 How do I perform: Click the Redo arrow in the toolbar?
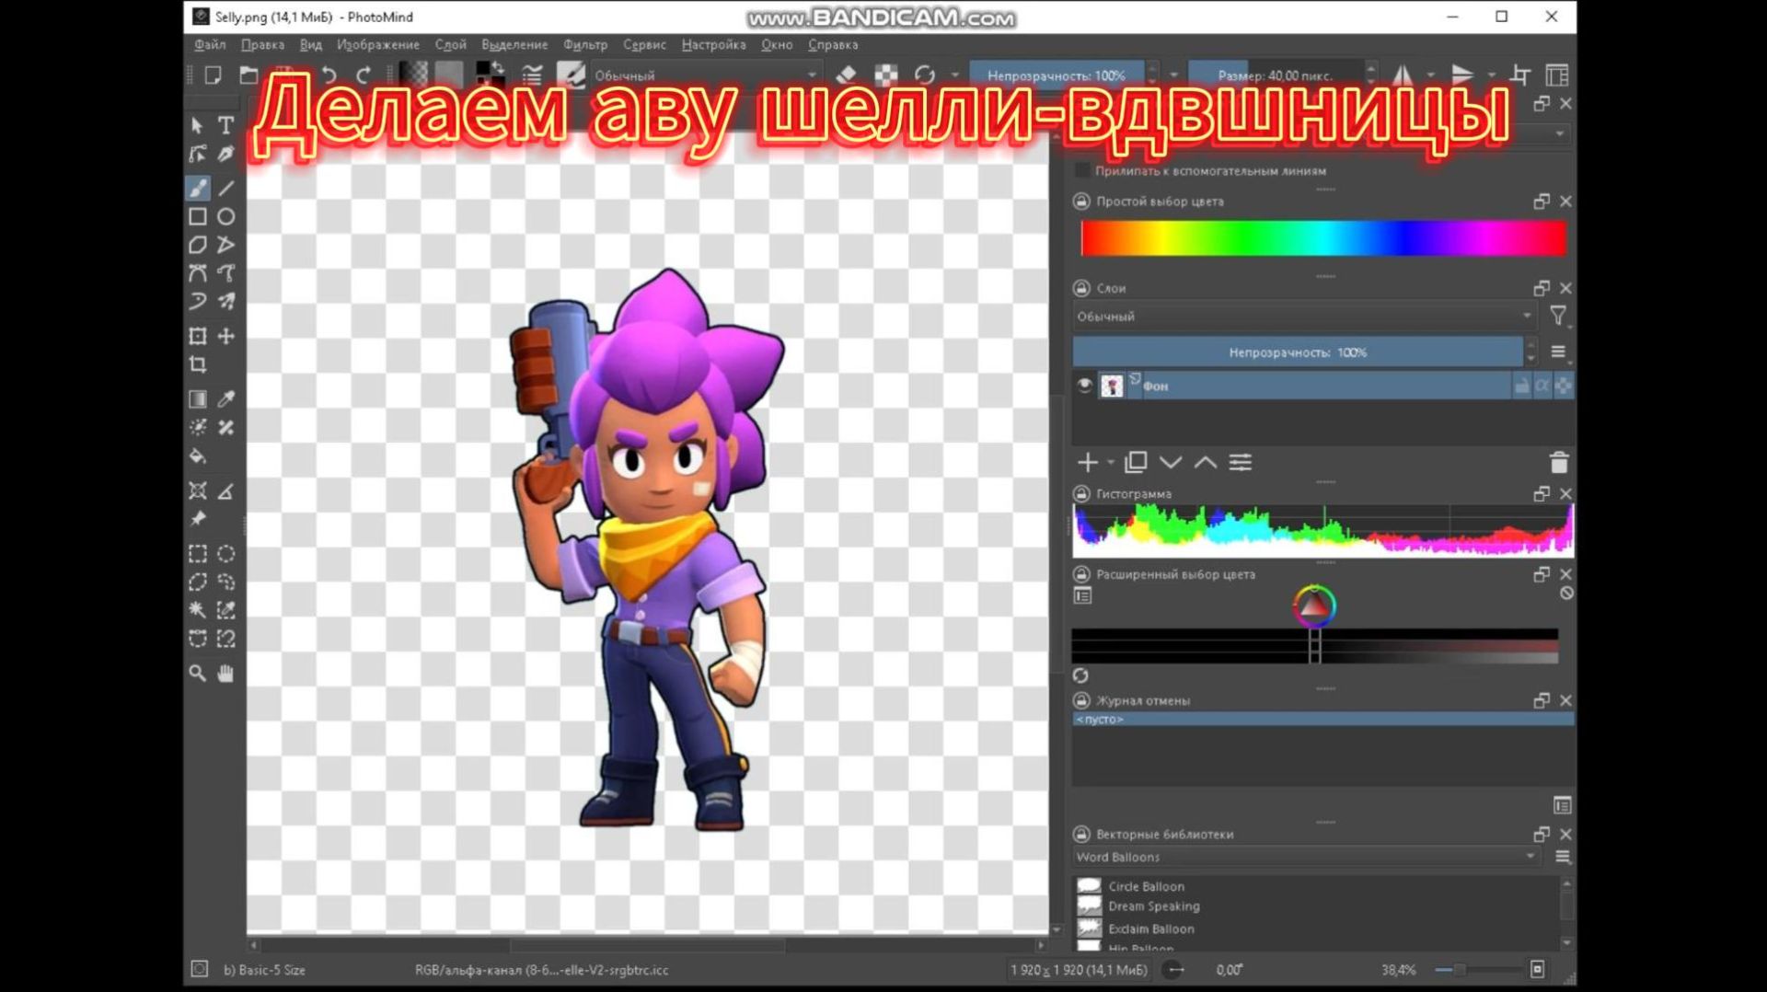[x=364, y=75]
